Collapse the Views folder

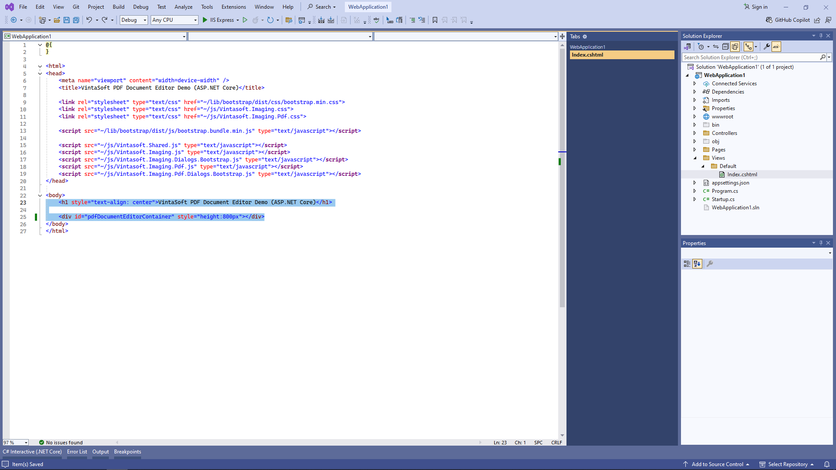pyautogui.click(x=695, y=158)
